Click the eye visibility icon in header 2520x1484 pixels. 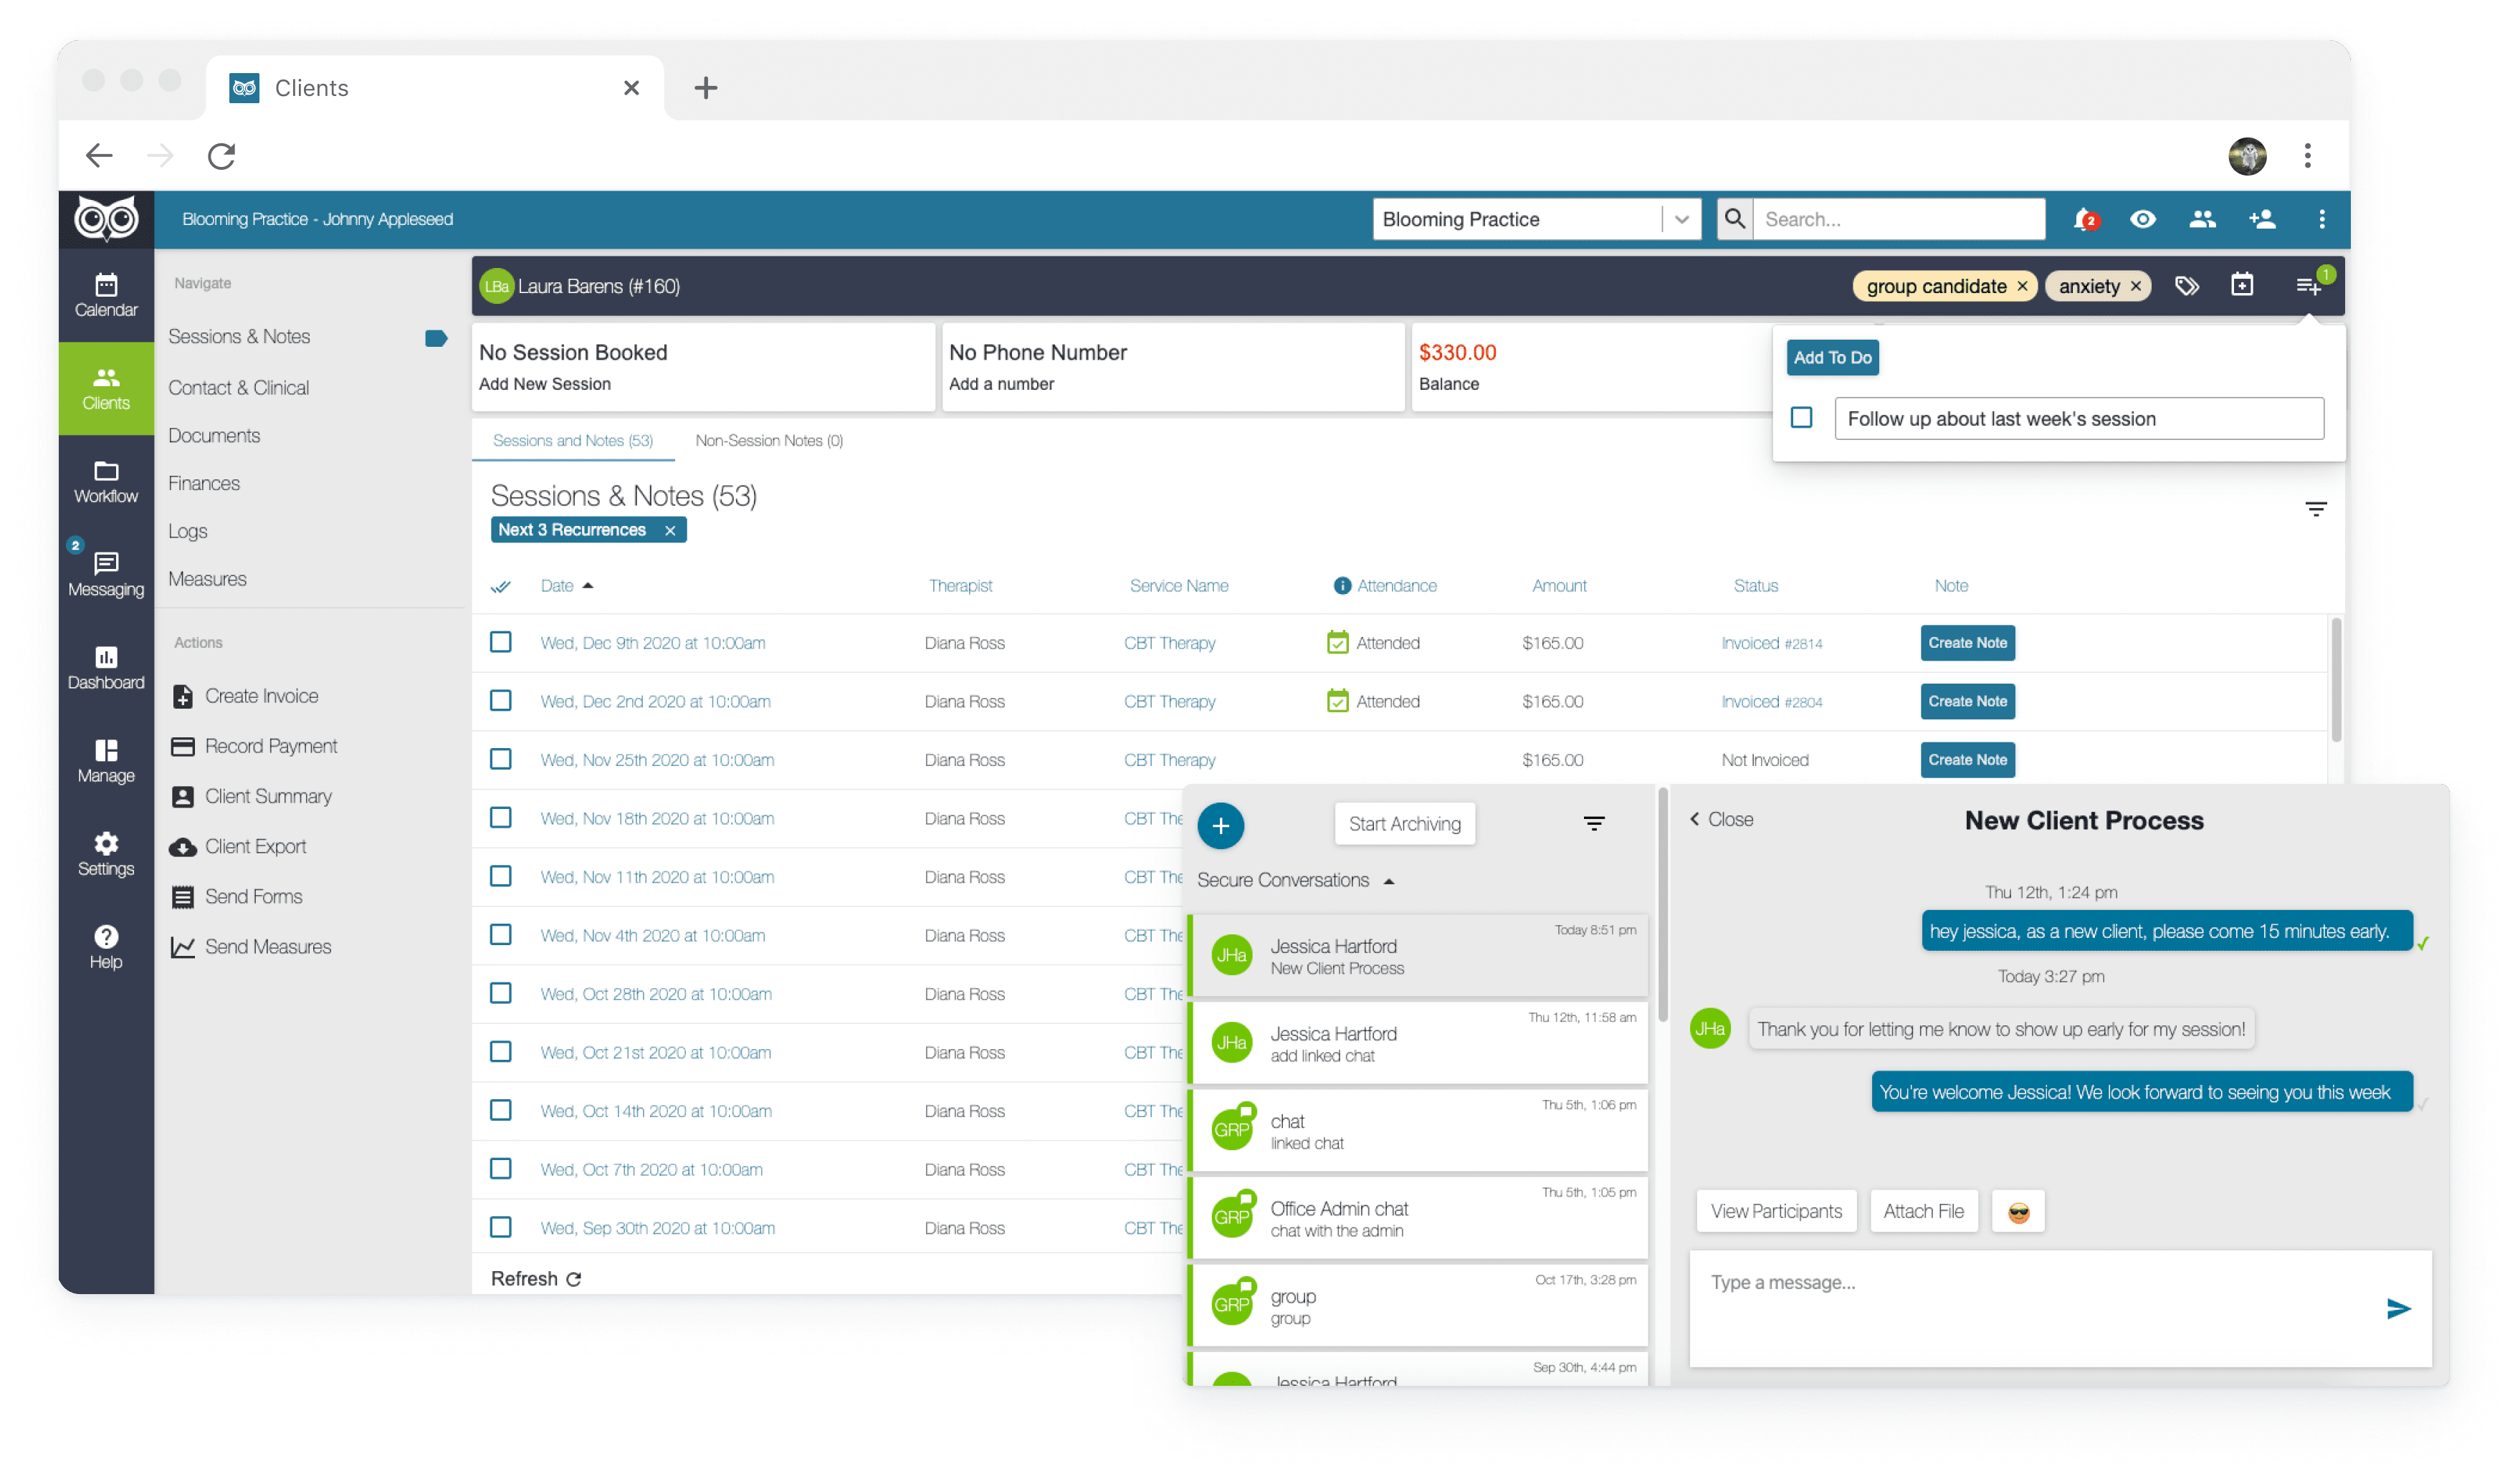pyautogui.click(x=2143, y=219)
